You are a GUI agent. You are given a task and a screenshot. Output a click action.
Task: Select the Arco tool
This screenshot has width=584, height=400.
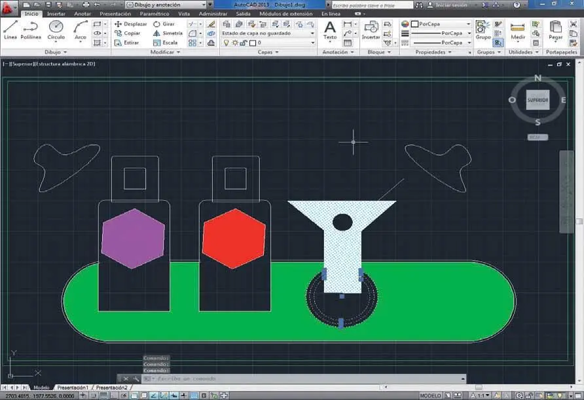[80, 30]
